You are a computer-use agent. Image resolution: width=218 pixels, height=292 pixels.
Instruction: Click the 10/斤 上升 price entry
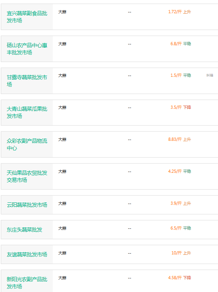tap(181, 253)
